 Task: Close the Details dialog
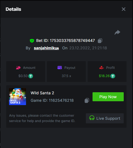coord(123,9)
